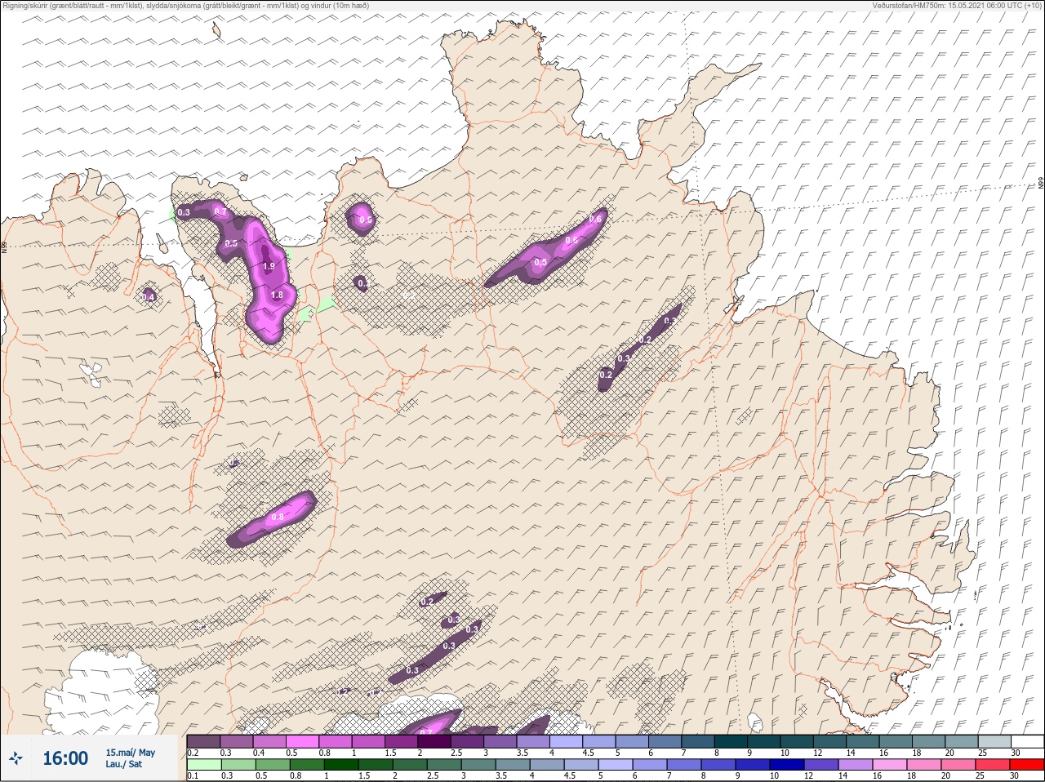Click the 16:00 forecast time label

coord(65,759)
